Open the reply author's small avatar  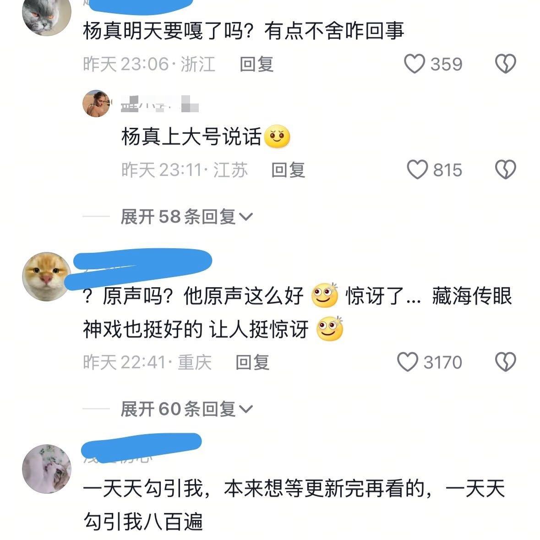point(96,104)
